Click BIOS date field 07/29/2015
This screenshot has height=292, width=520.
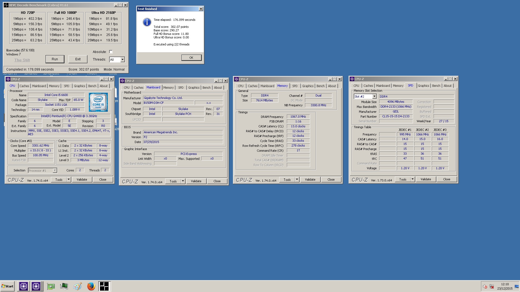pos(183,142)
